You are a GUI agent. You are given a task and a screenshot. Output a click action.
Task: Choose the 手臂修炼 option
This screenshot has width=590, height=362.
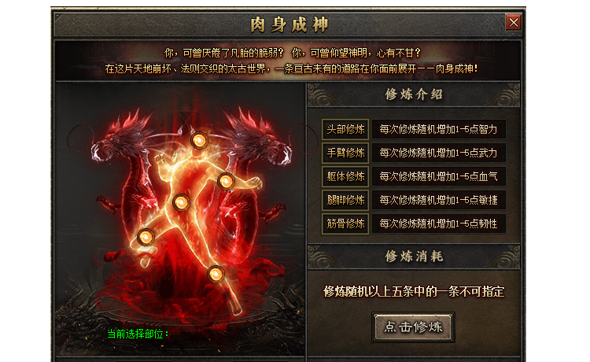pyautogui.click(x=345, y=153)
